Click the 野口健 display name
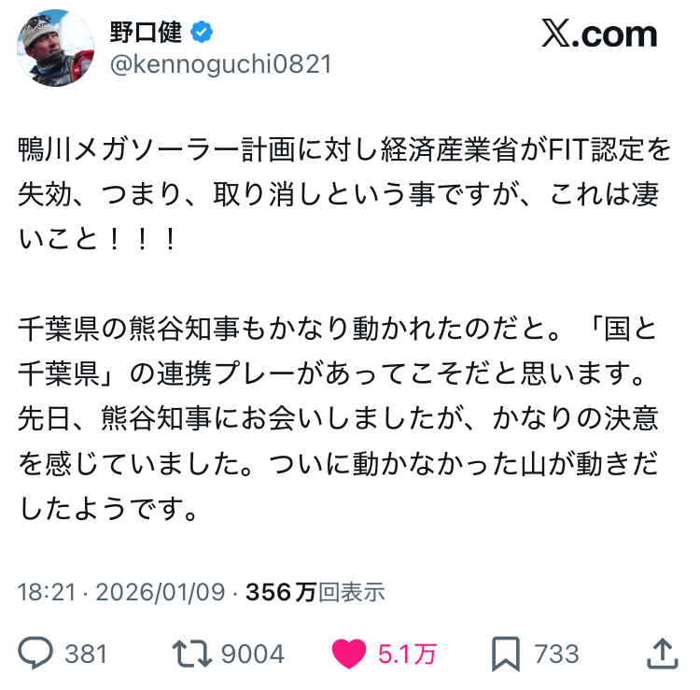Image resolution: width=700 pixels, height=690 pixels. tap(146, 32)
